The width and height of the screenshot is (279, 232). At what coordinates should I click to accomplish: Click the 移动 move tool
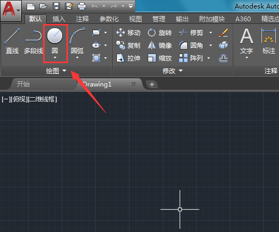point(128,33)
